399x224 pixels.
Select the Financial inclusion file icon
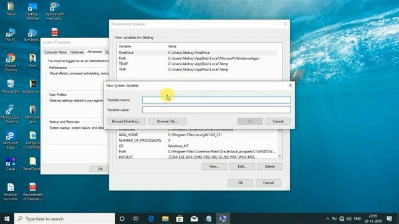[11, 192]
